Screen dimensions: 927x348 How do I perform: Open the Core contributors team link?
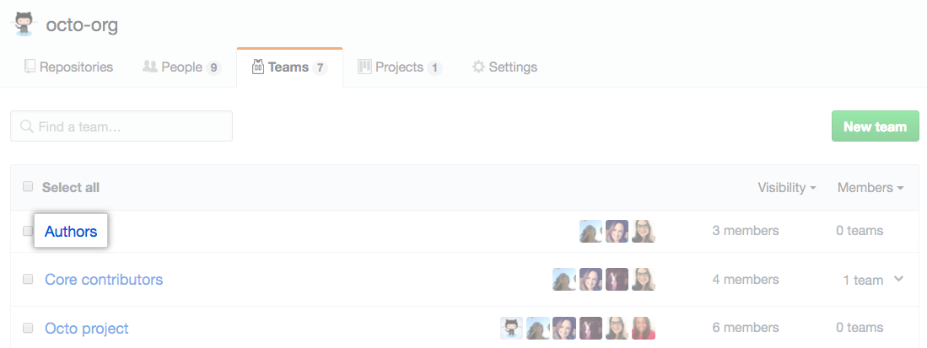(104, 279)
